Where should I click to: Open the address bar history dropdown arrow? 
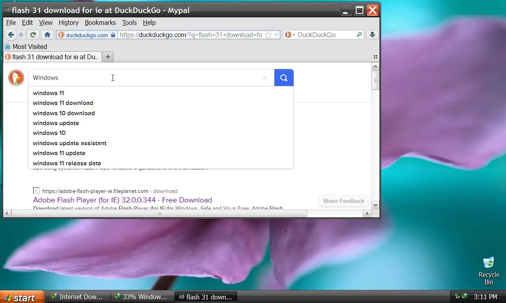point(276,35)
